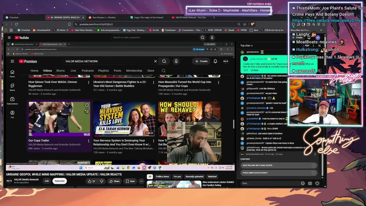
Task: Expand the Top chat dropdown
Action: click(246, 45)
